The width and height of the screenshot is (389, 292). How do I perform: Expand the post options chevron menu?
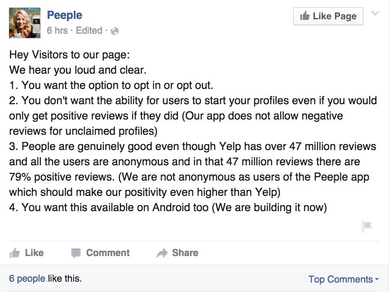[375, 13]
